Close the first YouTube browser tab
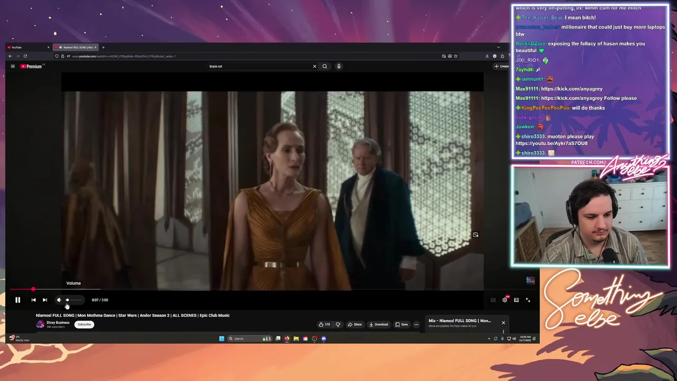 [48, 47]
